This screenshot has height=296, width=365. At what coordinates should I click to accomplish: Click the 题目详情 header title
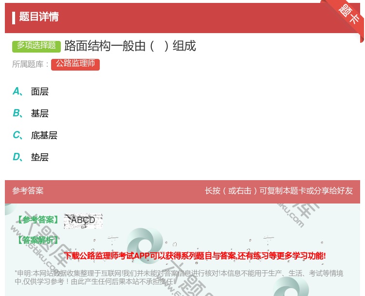(39, 17)
